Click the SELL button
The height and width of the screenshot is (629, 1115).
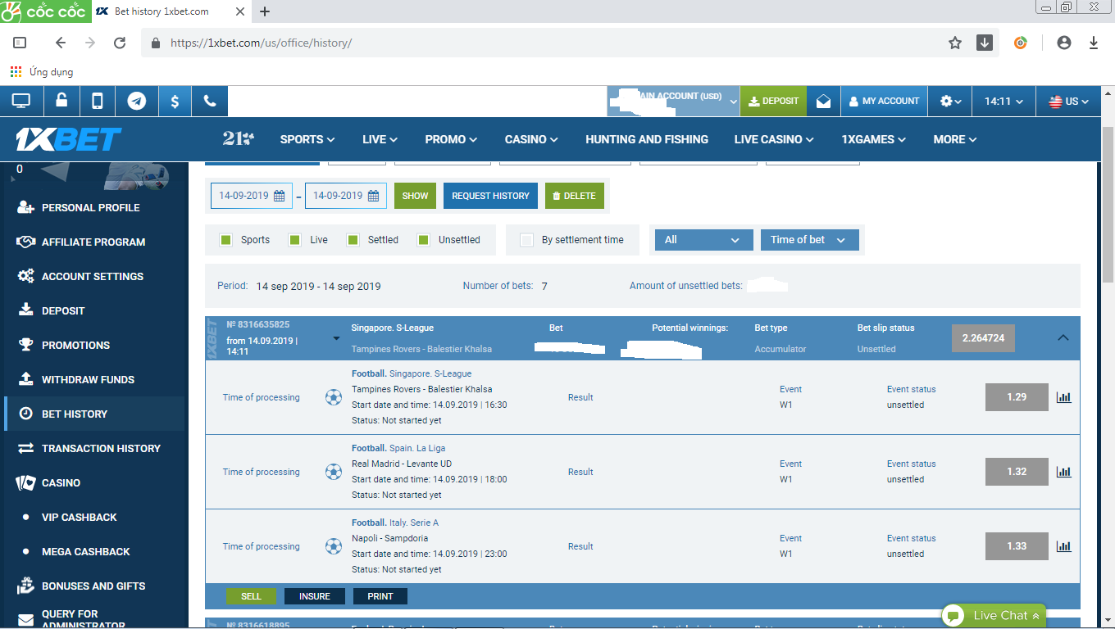251,596
